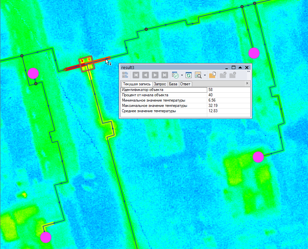Go to the first record
Viewport: 308px width, 249px height.
click(x=136, y=75)
